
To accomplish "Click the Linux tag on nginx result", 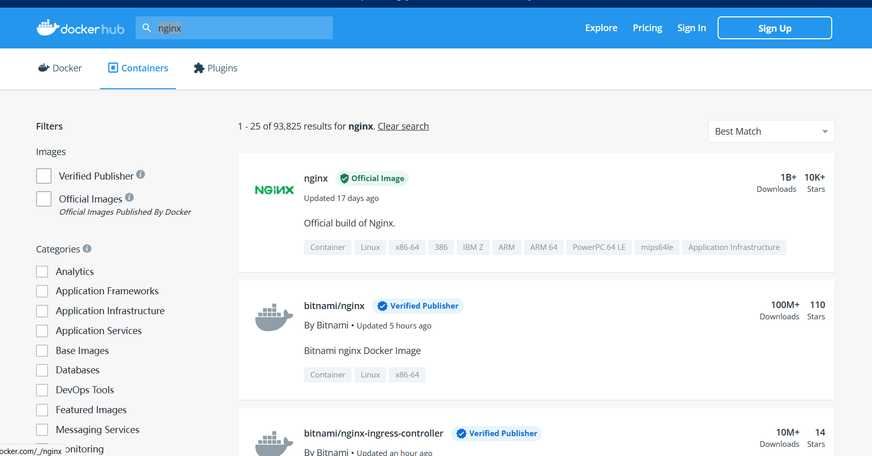I will tap(371, 247).
